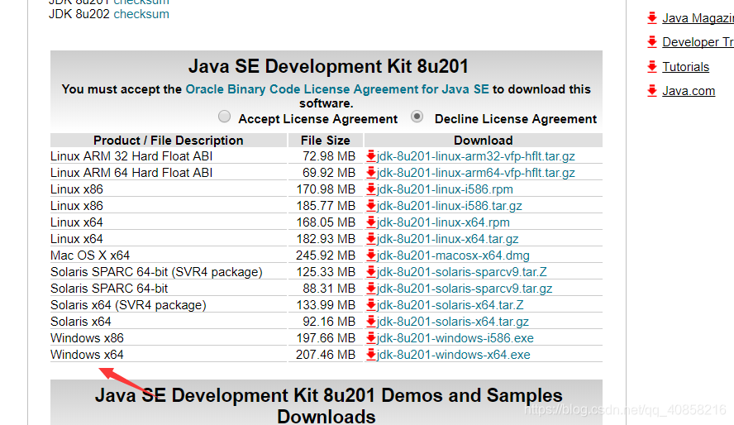
Task: Click red arrow icon next to Developer Training
Action: [652, 42]
